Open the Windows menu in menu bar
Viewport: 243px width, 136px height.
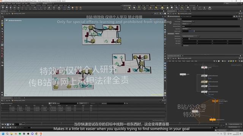(x=18, y=3)
